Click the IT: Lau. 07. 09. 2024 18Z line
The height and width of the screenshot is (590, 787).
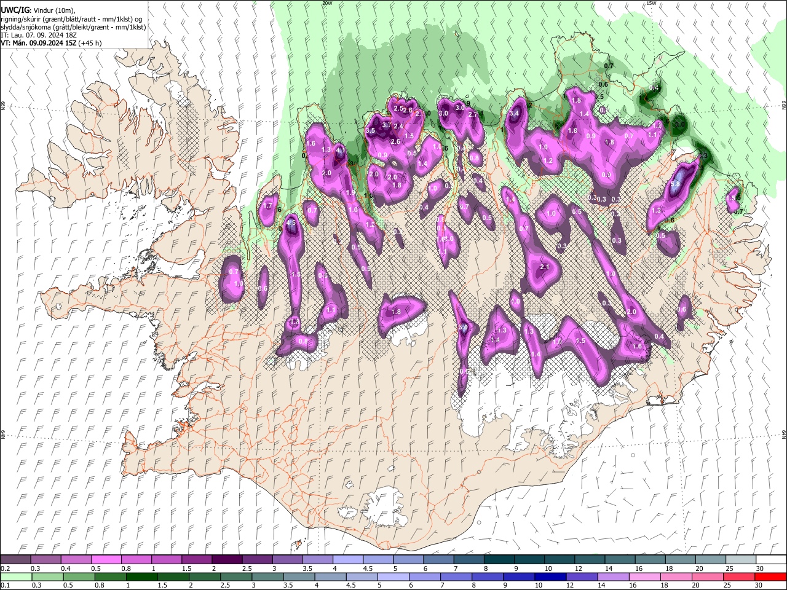coord(39,35)
